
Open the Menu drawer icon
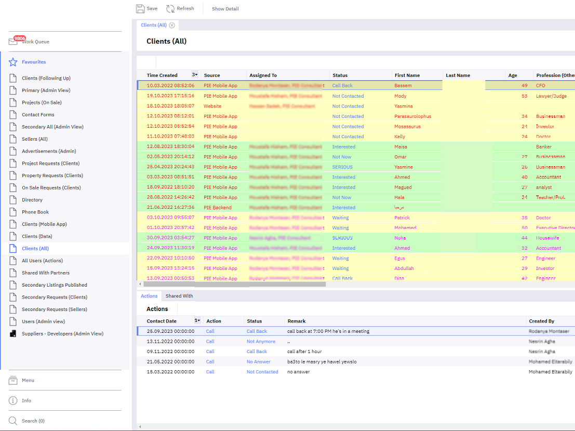(13, 381)
